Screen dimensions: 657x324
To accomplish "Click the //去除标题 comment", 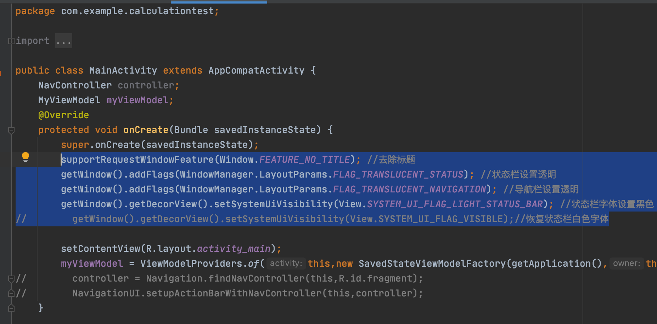I will pyautogui.click(x=391, y=160).
